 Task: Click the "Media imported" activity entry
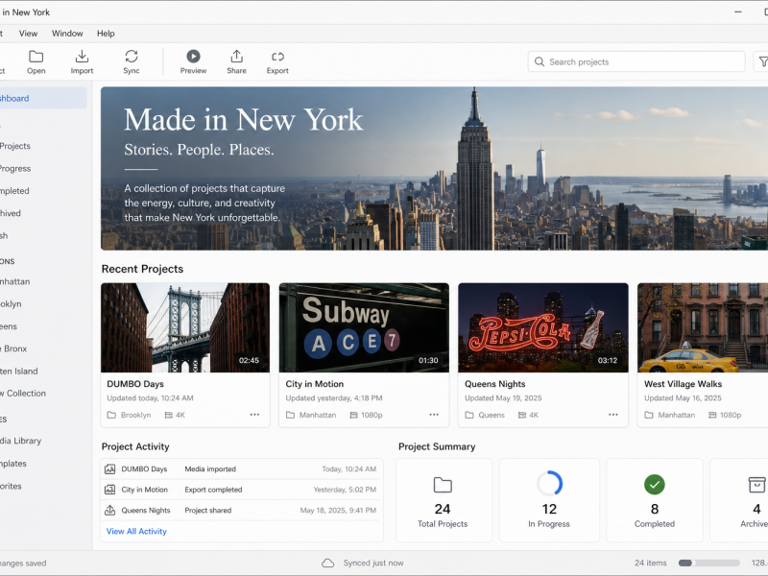pyautogui.click(x=210, y=469)
